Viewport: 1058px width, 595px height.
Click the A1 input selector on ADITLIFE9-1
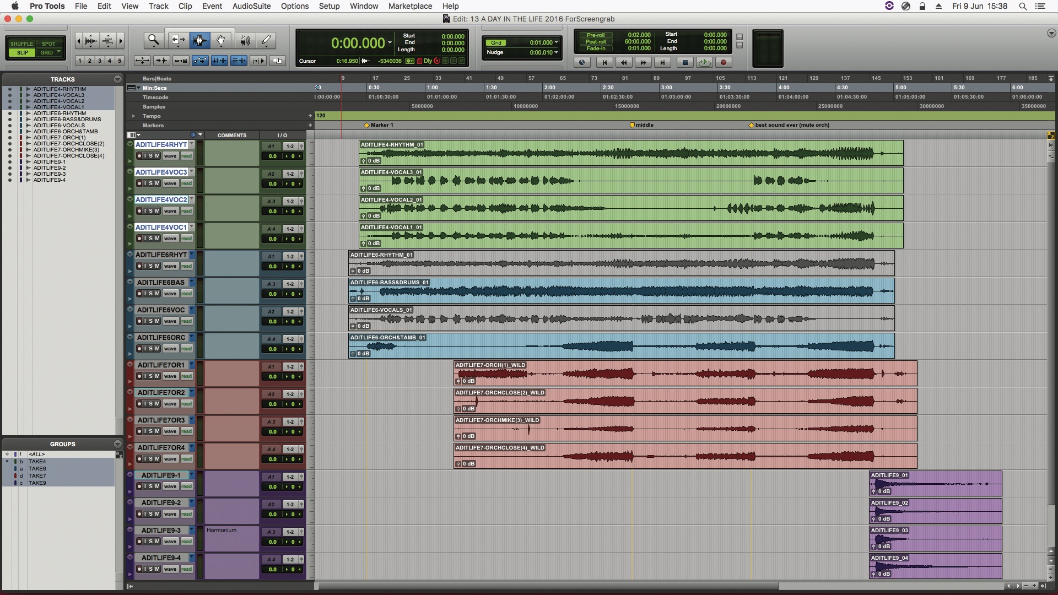pyautogui.click(x=271, y=477)
